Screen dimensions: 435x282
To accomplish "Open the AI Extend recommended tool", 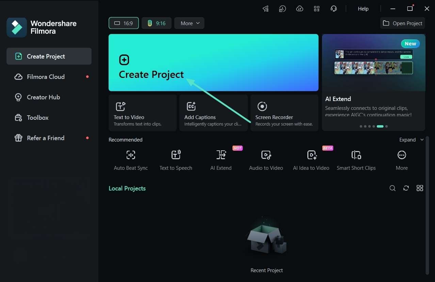I will [221, 160].
